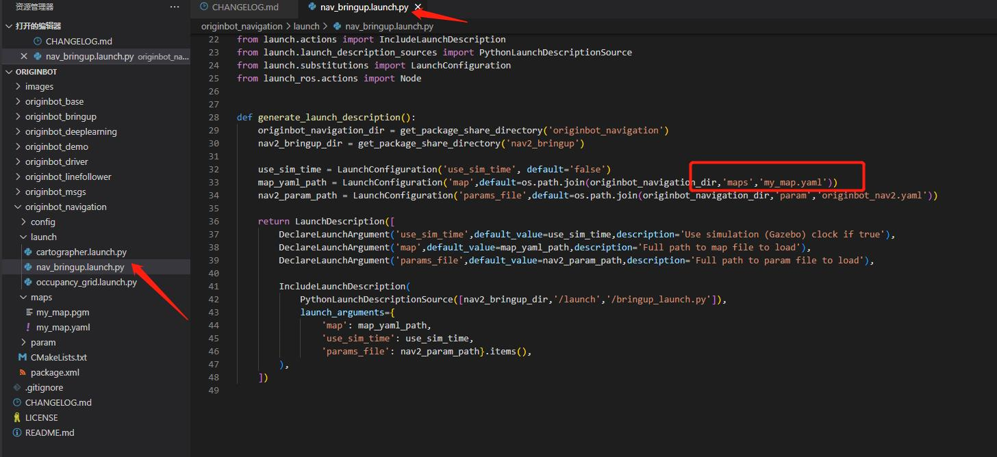Viewport: 997px width, 457px height.
Task: Switch to the CHANGELOG.md tab
Action: (x=244, y=7)
